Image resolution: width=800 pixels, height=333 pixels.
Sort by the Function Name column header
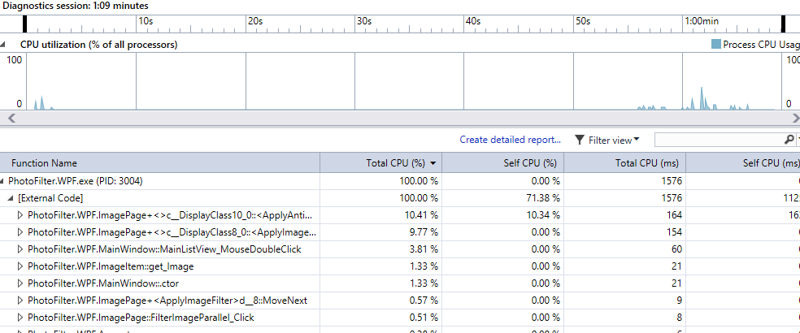[x=45, y=163]
